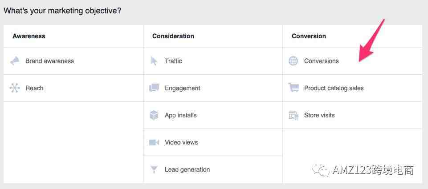This screenshot has height=189, width=428.
Task: Click the Video views camera icon
Action: (x=154, y=142)
